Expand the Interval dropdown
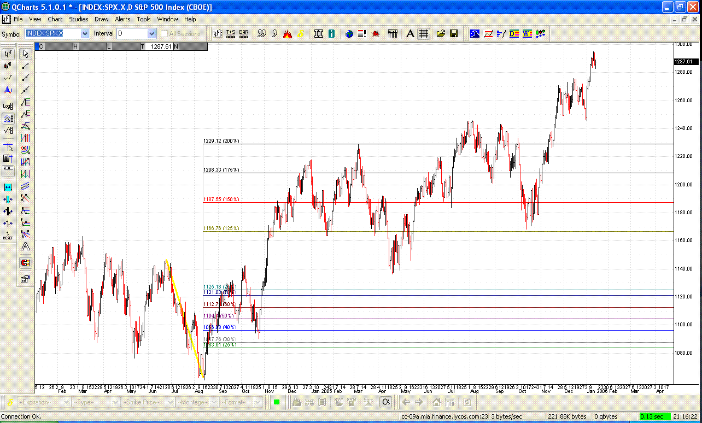702x423 pixels. pos(151,34)
